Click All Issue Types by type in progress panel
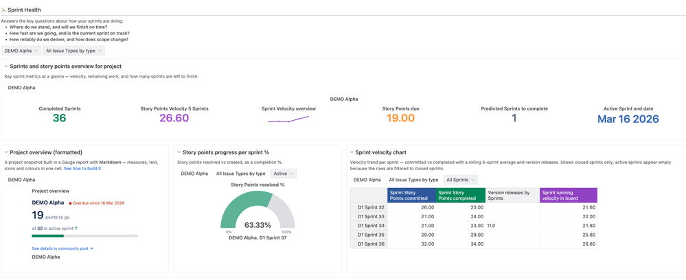 point(240,174)
